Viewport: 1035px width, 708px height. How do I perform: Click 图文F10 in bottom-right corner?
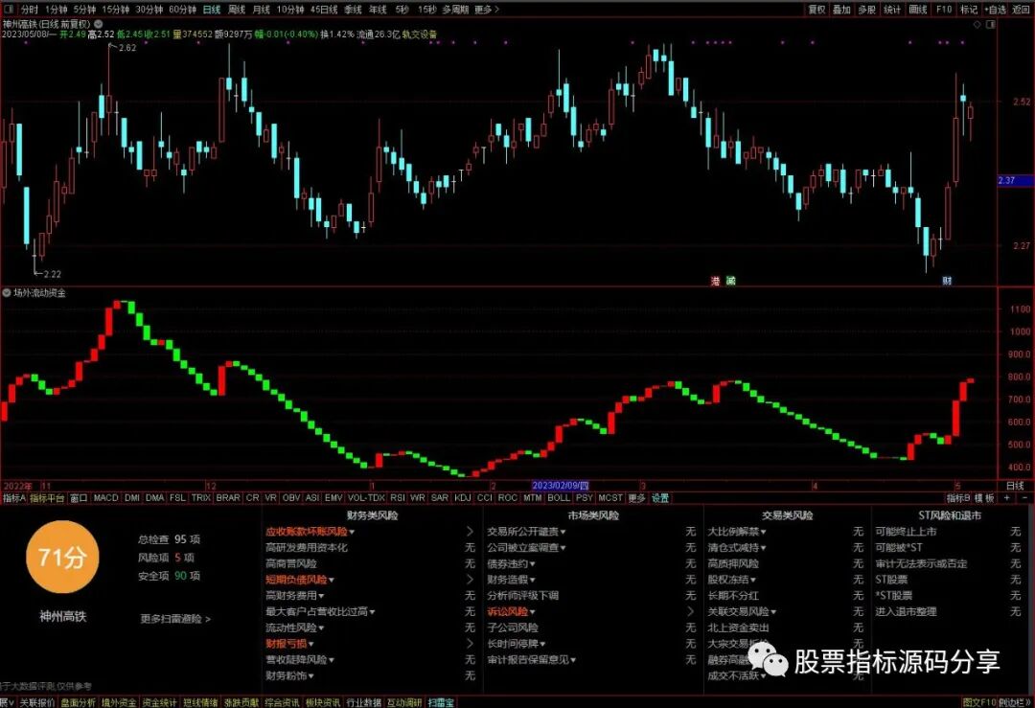pos(978,702)
